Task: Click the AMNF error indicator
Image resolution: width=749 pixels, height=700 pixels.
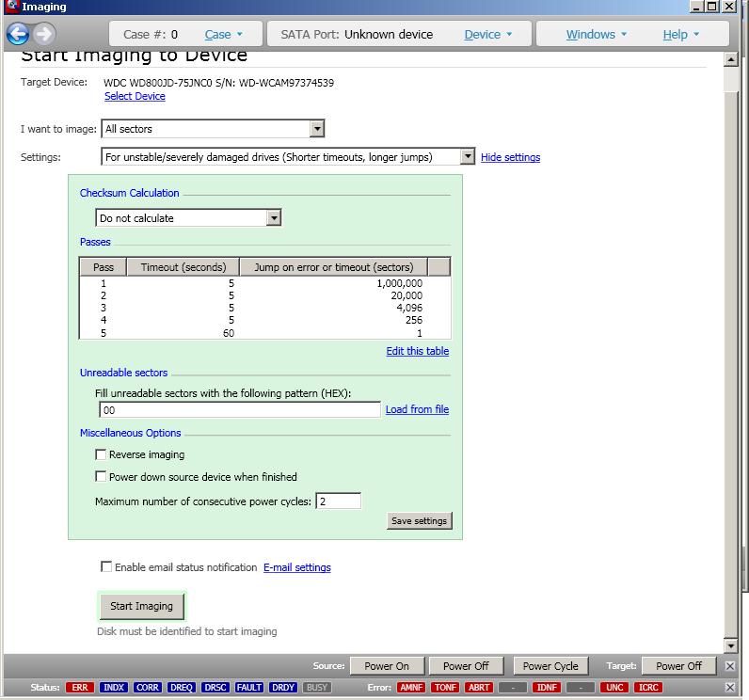Action: click(x=411, y=687)
